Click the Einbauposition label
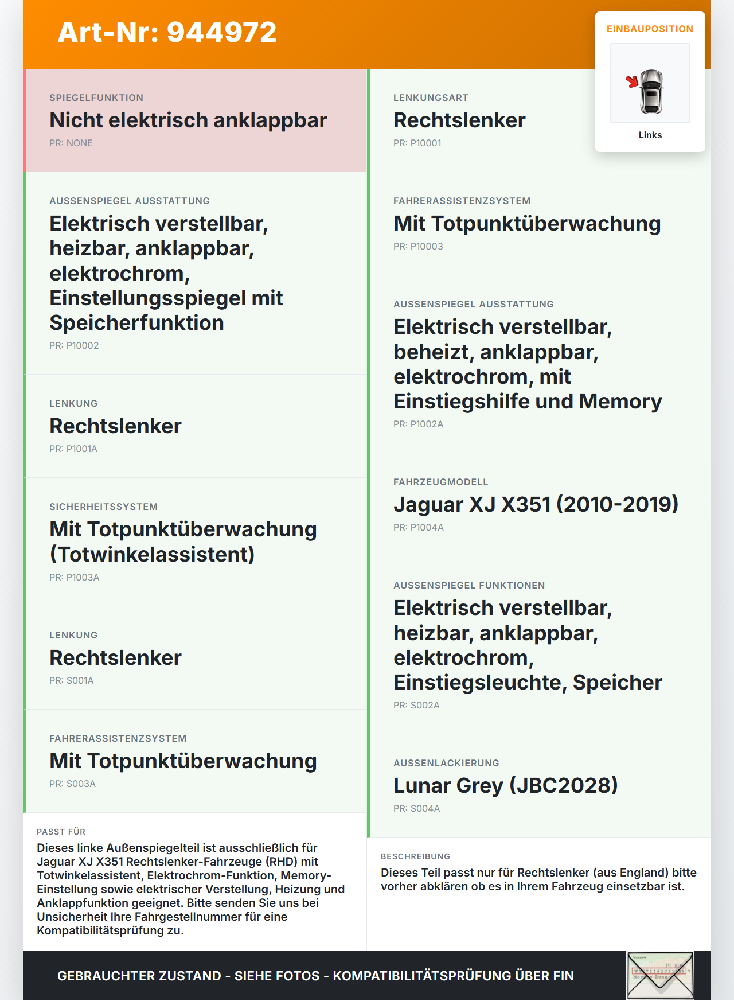 (x=650, y=29)
